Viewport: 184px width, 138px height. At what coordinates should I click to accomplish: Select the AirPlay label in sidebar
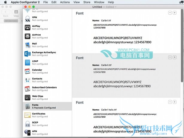coord(36,26)
